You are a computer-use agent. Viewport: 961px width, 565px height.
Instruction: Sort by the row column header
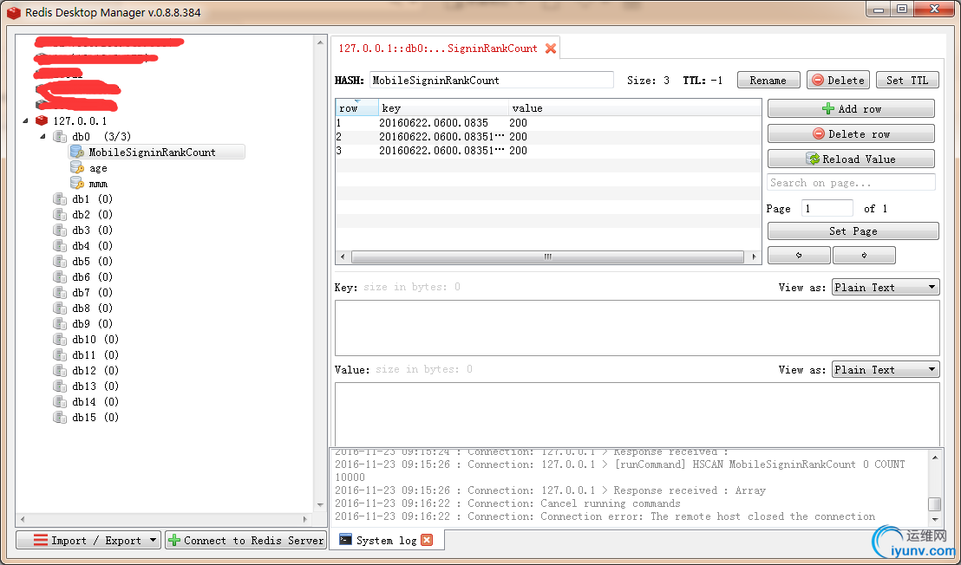[356, 107]
